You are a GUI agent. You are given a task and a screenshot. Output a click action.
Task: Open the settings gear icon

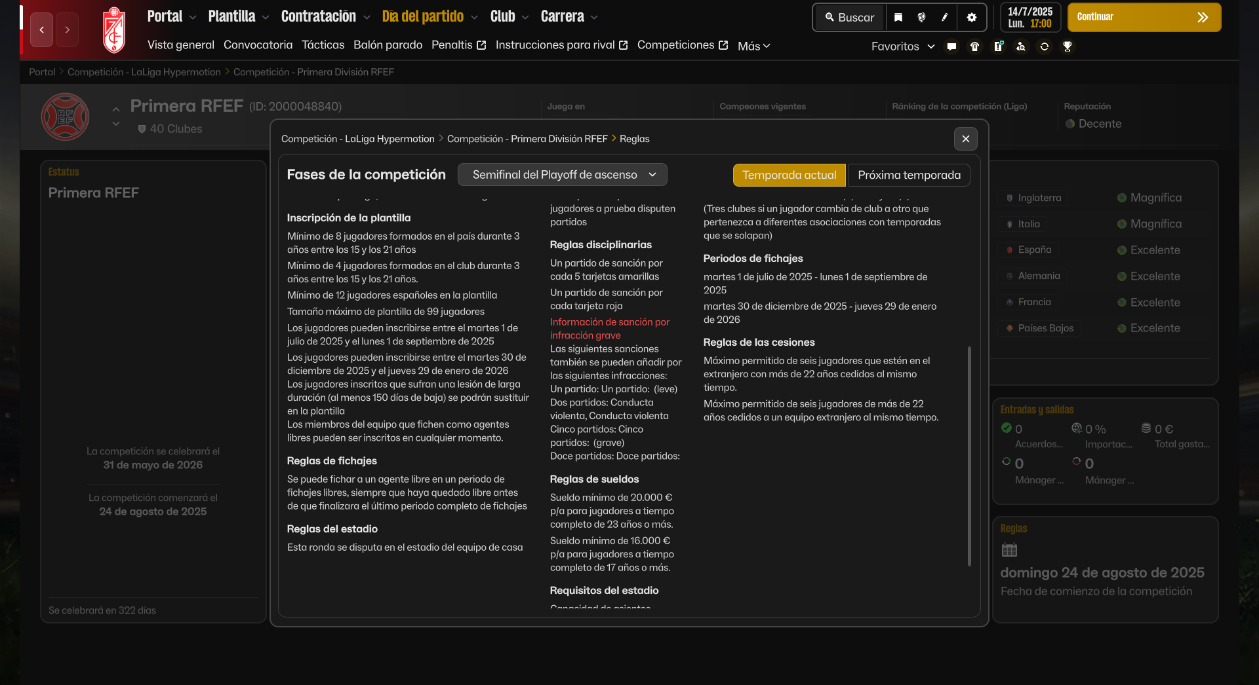[972, 18]
